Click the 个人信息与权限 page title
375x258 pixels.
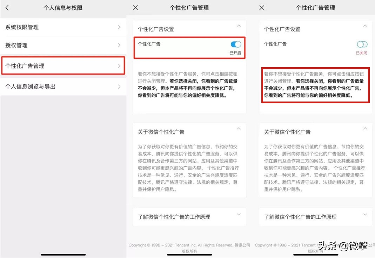(x=63, y=8)
